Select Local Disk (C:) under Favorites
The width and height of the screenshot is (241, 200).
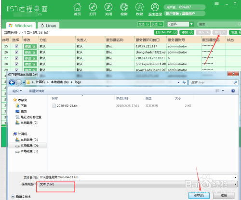[x=27, y=123]
